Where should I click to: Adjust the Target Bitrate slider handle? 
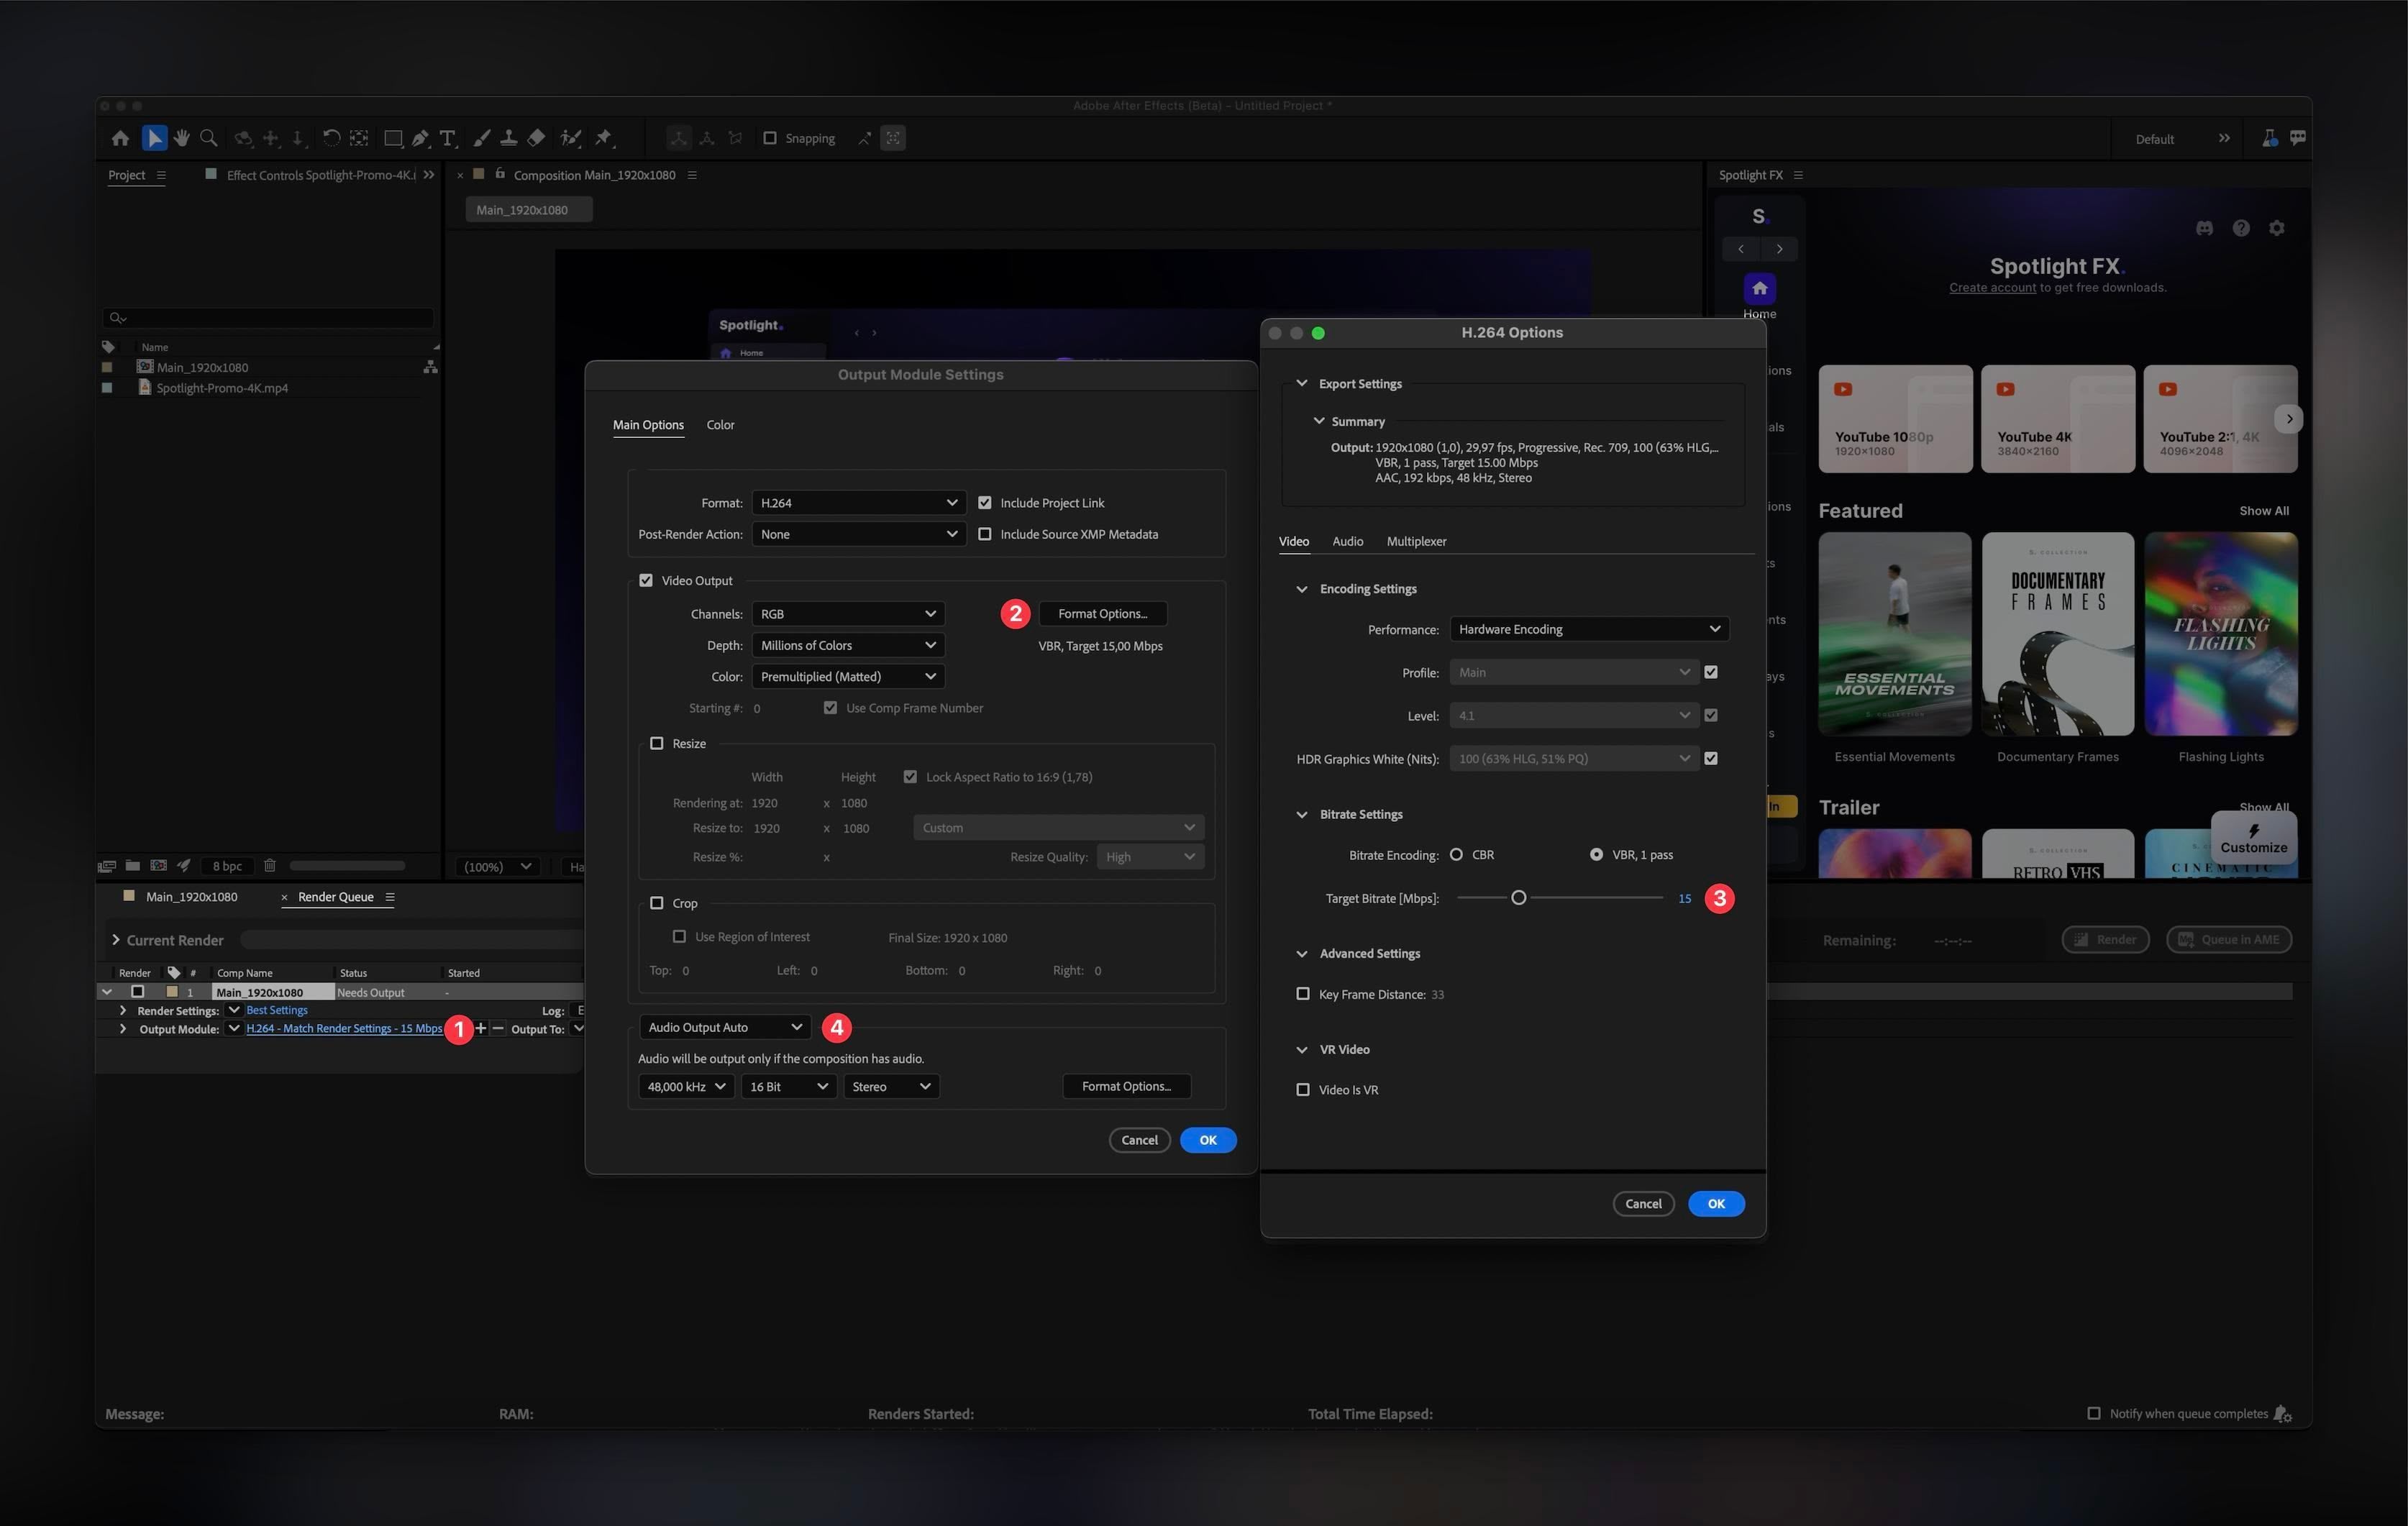click(1518, 898)
